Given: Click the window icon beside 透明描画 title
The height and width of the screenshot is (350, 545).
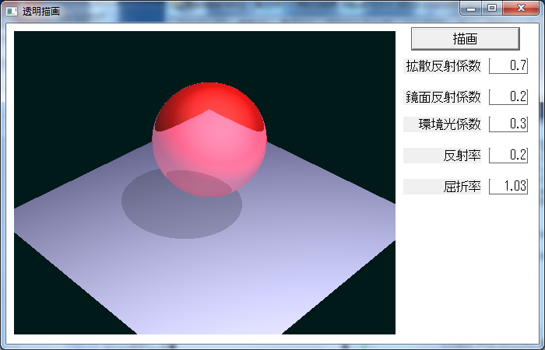Looking at the screenshot, I should click(12, 12).
